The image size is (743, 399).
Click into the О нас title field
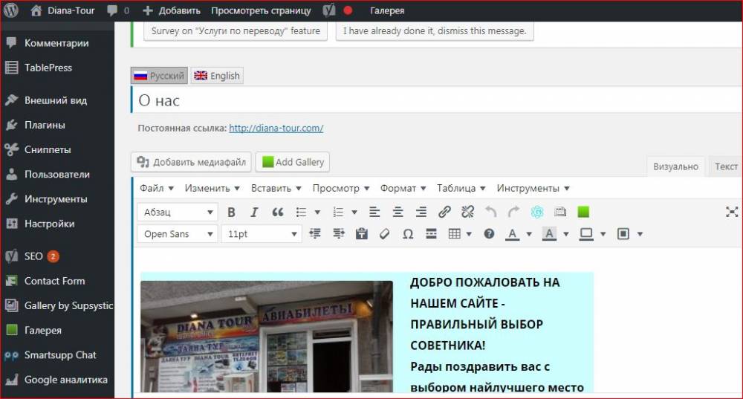point(436,100)
